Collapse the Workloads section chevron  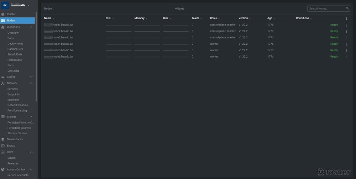pos(31,27)
